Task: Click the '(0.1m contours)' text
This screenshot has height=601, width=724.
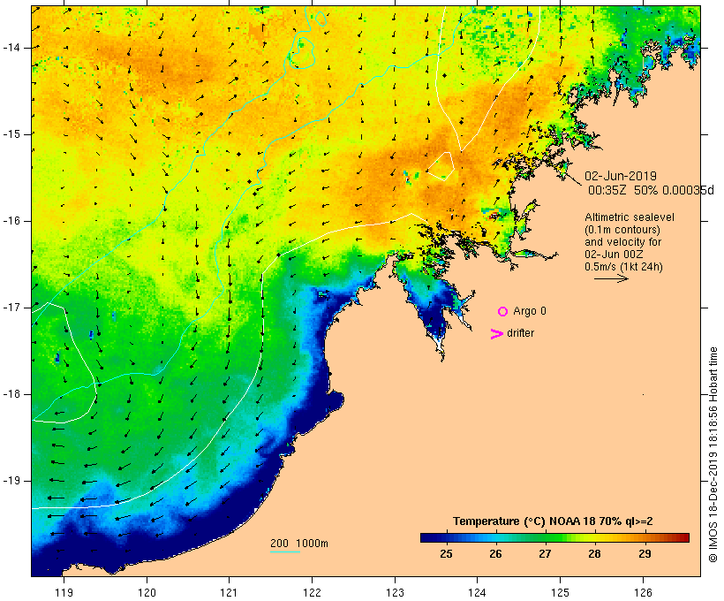Action: coord(622,230)
